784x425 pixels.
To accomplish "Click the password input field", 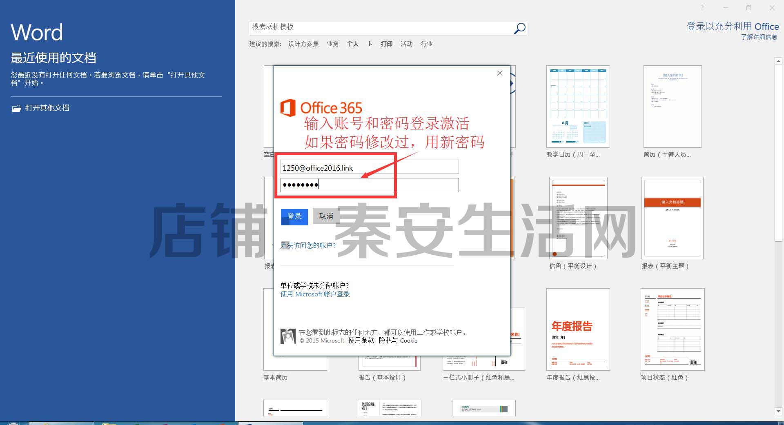I will 370,185.
